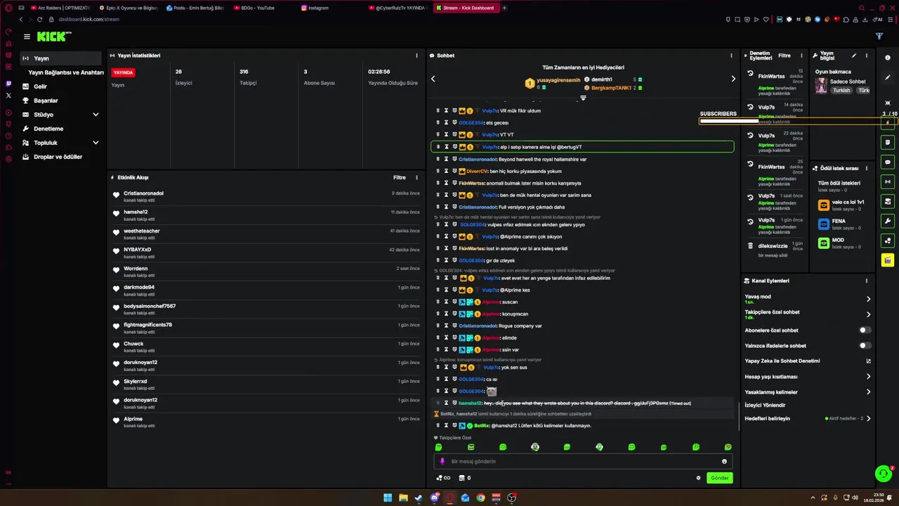Open the hamburger menu beside Kick logo

click(27, 37)
